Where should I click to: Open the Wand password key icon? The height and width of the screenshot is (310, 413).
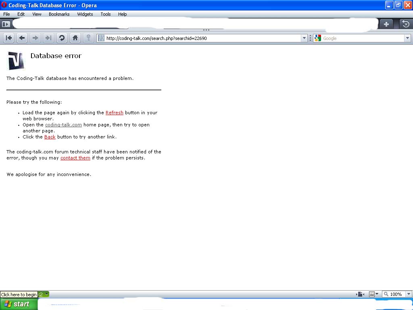click(88, 38)
